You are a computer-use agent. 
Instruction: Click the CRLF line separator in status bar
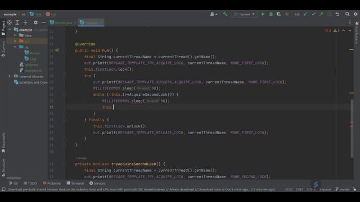[x=299, y=190]
